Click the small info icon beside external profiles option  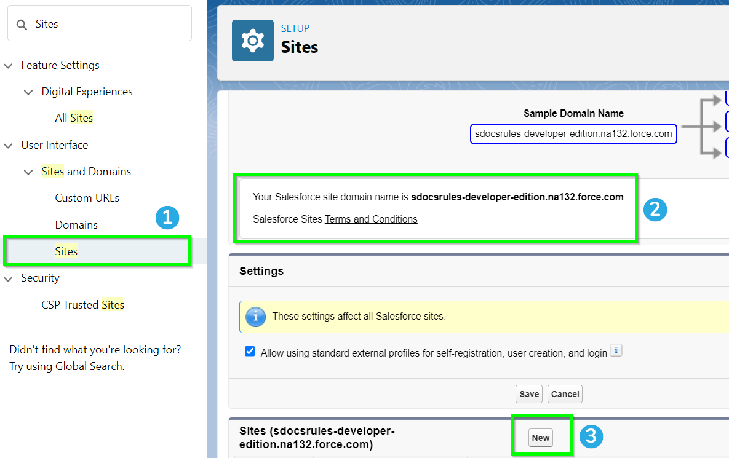616,350
